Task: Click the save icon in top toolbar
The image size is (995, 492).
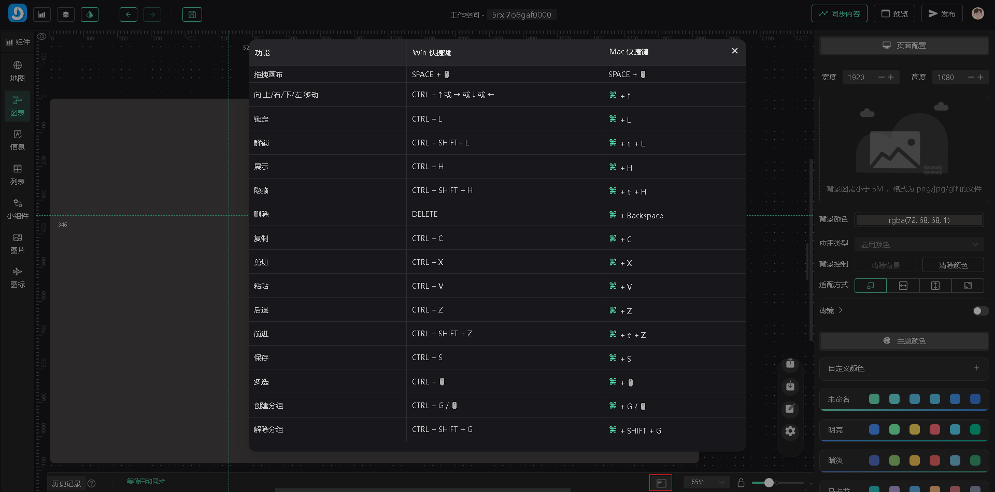Action: coord(192,14)
